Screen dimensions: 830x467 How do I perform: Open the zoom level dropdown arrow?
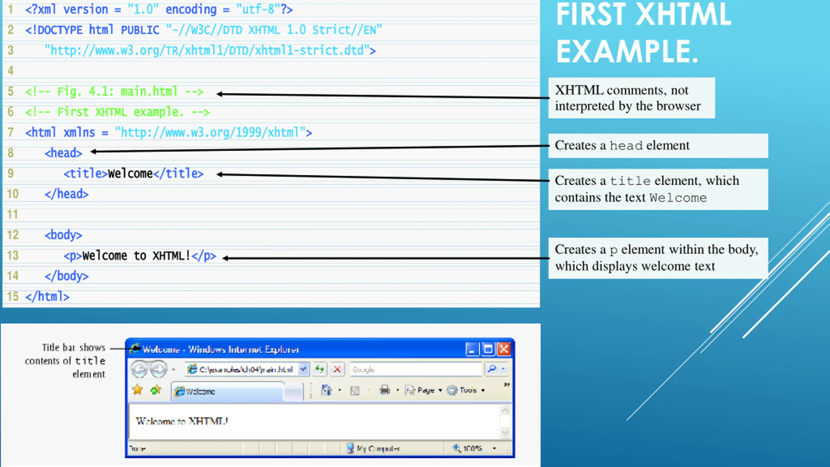pyautogui.click(x=494, y=448)
